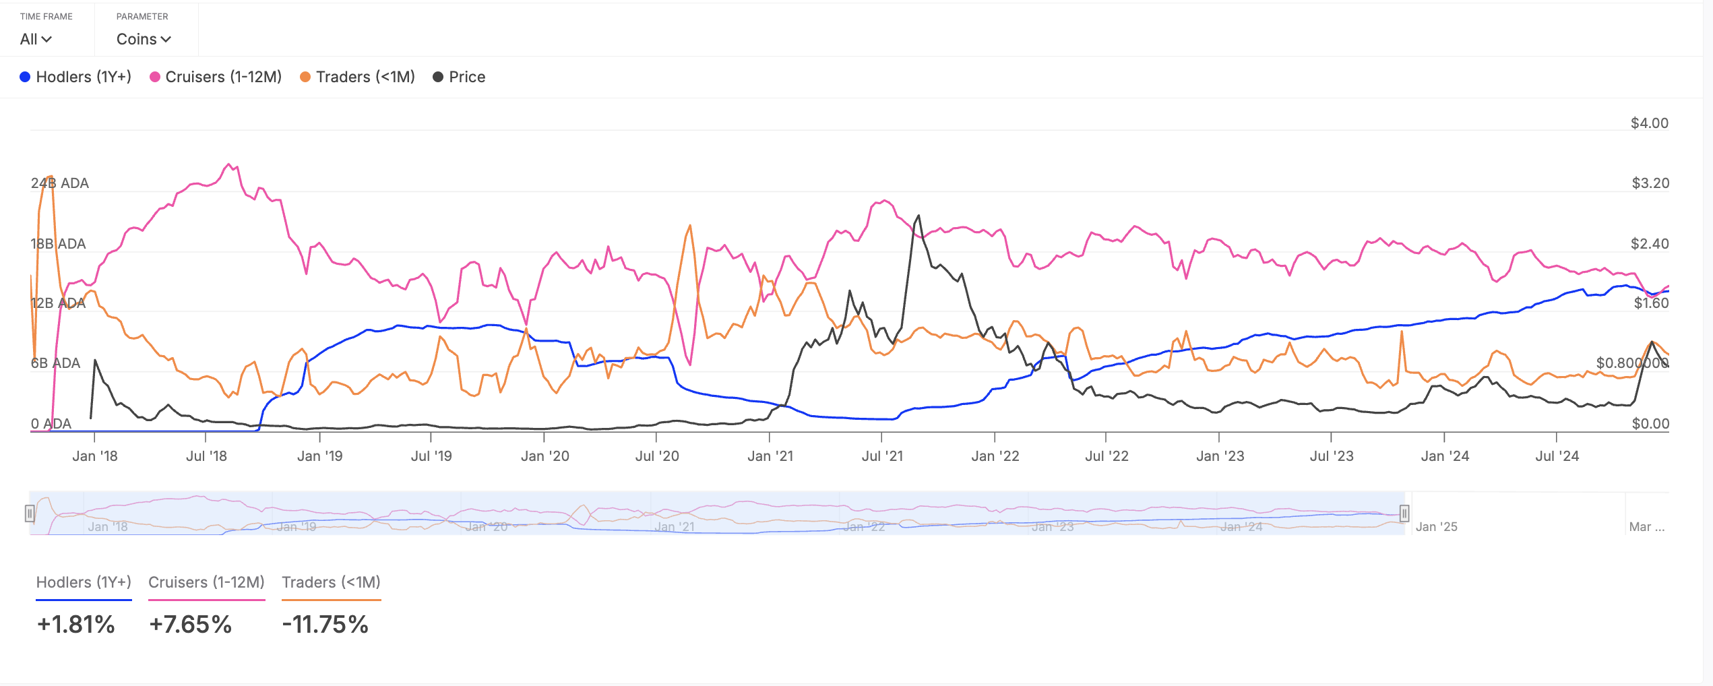The height and width of the screenshot is (686, 1713).
Task: Click the dark Price legend dot
Action: pyautogui.click(x=438, y=77)
